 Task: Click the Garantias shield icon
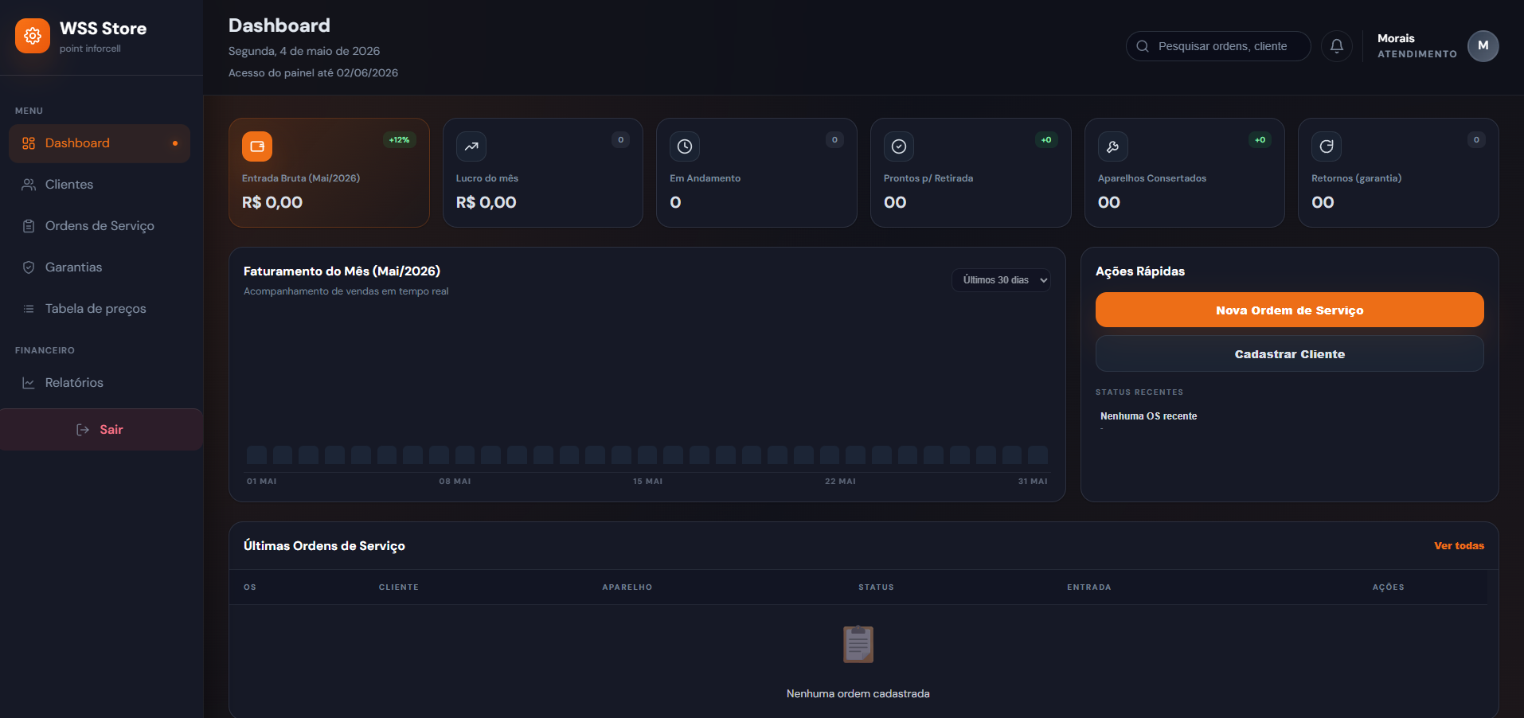point(29,267)
